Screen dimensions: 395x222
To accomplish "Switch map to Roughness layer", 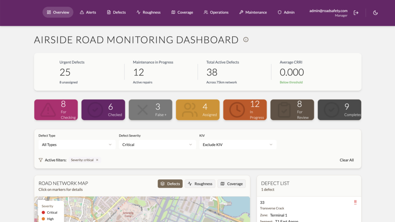I will tap(200, 184).
